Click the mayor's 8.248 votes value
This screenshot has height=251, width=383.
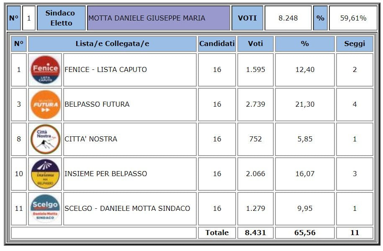pyautogui.click(x=288, y=18)
